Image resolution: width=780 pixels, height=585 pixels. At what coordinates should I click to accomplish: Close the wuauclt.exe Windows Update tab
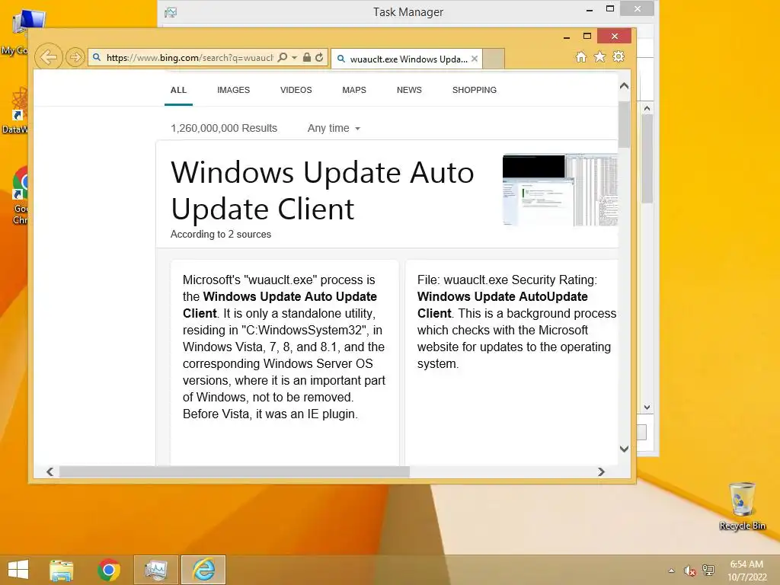[475, 59]
